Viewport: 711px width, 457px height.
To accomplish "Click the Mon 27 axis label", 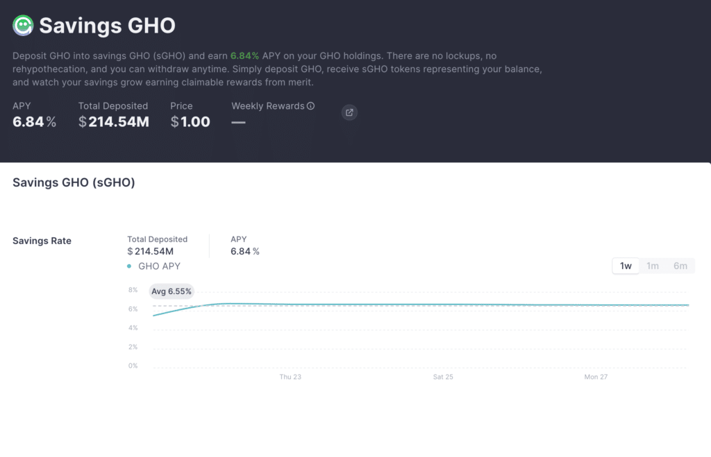I will [x=596, y=377].
